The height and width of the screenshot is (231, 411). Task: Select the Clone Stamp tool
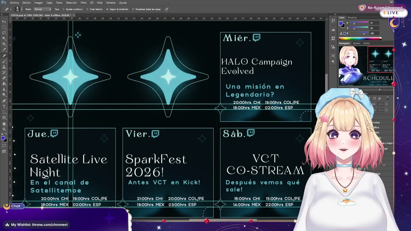[4, 67]
